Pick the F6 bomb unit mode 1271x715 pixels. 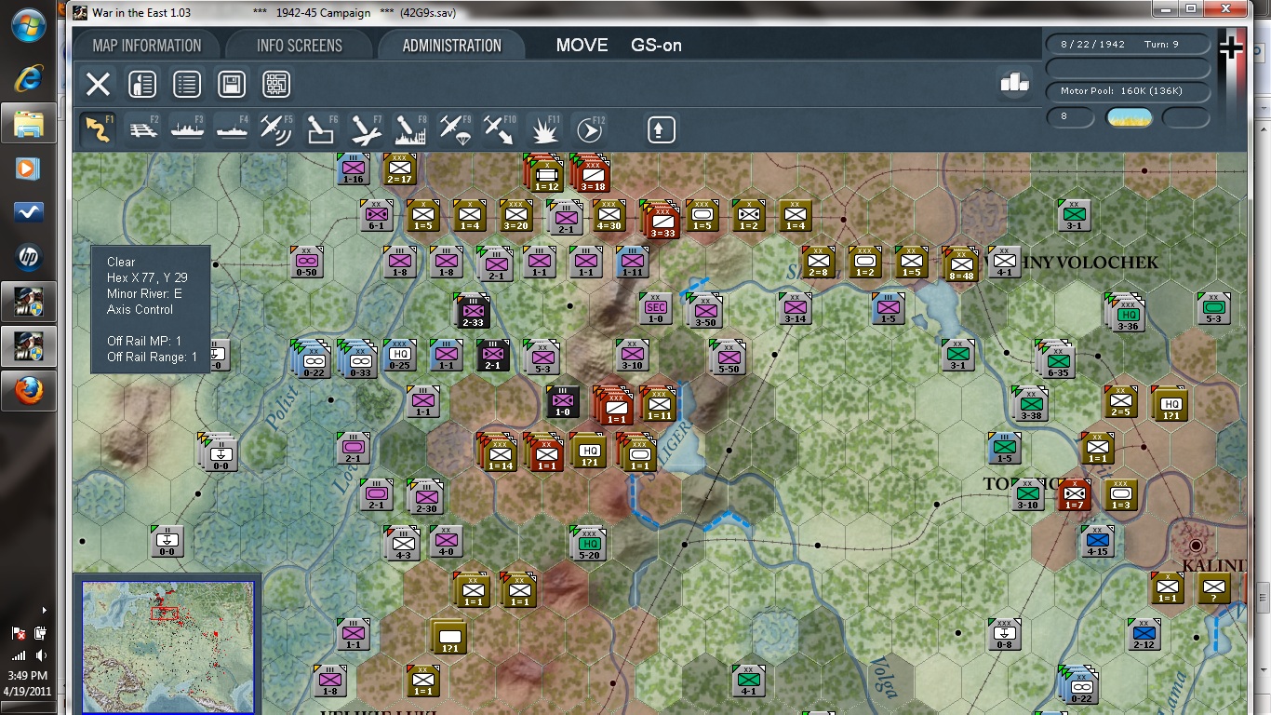click(x=321, y=129)
